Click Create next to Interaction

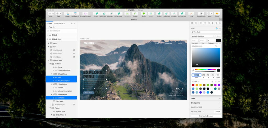tap(217, 111)
